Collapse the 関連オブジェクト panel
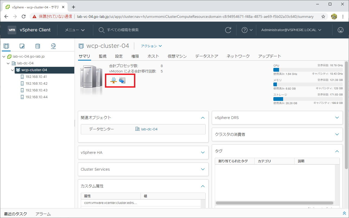 click(x=203, y=118)
